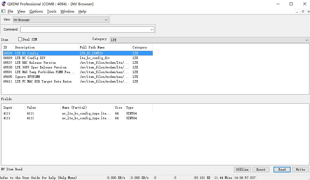
Task: Select item 65591 LTE NAS Temp Forbidden PLMN
Action: pyautogui.click(x=78, y=72)
